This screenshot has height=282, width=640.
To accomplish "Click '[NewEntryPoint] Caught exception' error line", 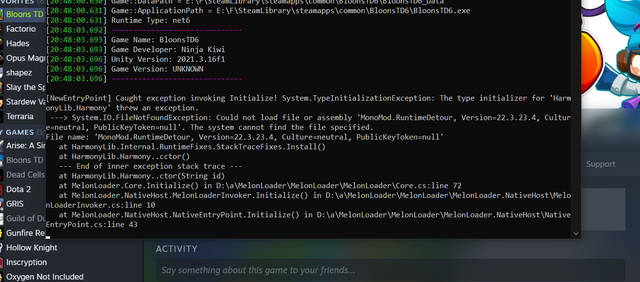I will (308, 103).
